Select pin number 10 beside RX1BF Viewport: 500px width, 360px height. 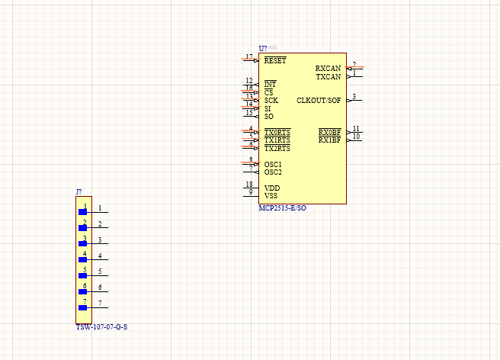tap(356, 137)
